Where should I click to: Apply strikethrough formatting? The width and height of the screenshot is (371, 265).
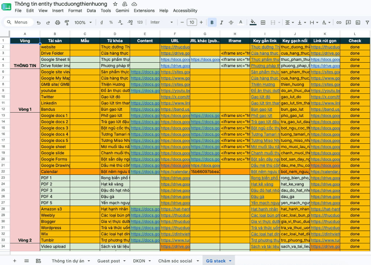pyautogui.click(x=231, y=22)
